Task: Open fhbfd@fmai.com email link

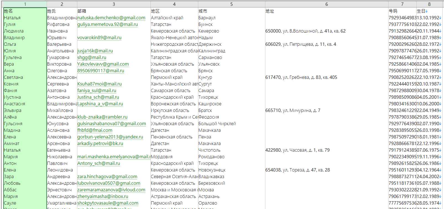Action: pyautogui.click(x=95, y=130)
